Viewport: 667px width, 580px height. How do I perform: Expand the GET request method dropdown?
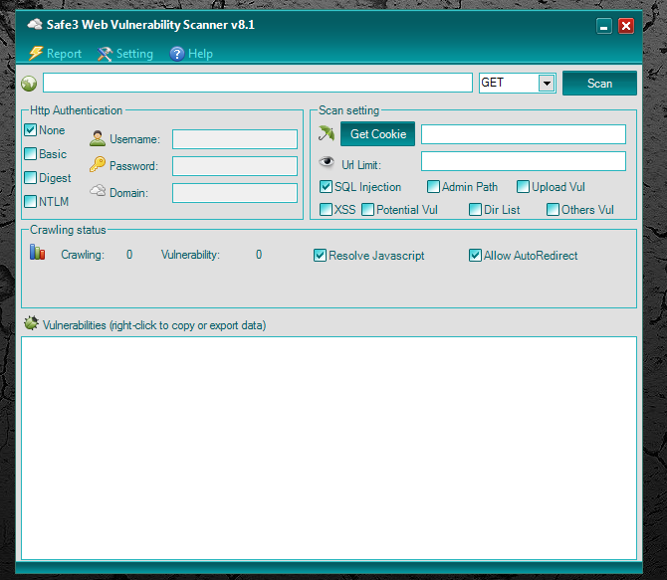(x=547, y=83)
